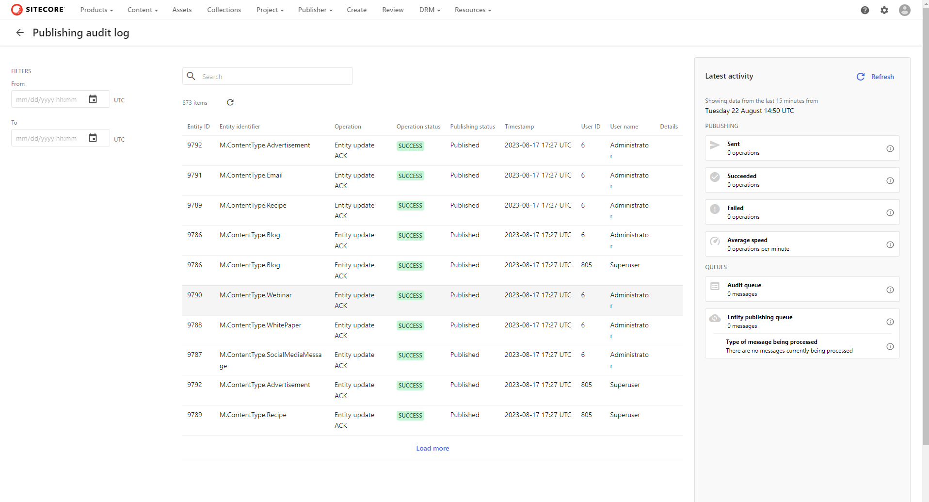
Task: Click the 873 items count label
Action: (x=195, y=103)
